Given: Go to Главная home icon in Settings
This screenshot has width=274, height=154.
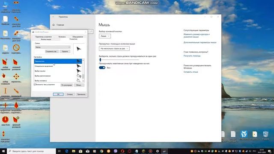Looking at the screenshot, I should (54, 25).
